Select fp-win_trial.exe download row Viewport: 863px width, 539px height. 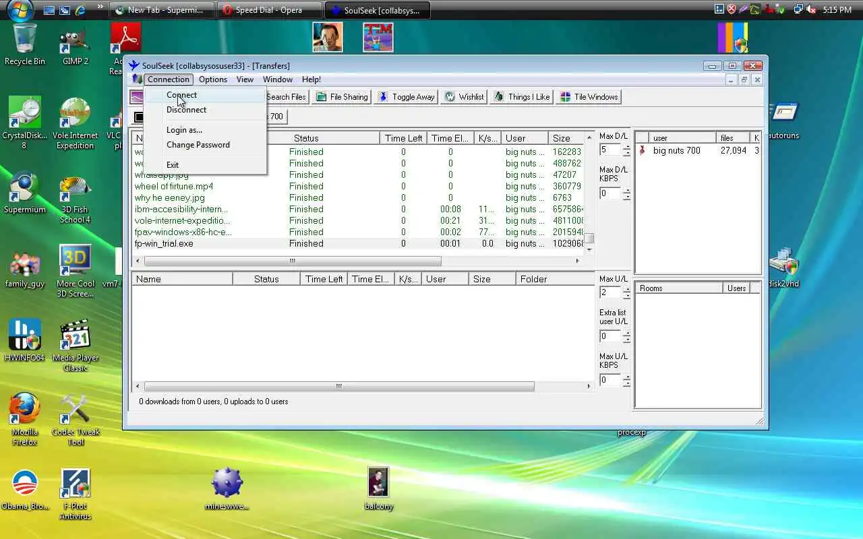click(358, 244)
